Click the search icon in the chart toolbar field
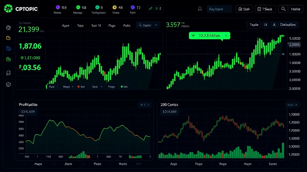Viewport: 307px width, 172px height. [x=140, y=25]
